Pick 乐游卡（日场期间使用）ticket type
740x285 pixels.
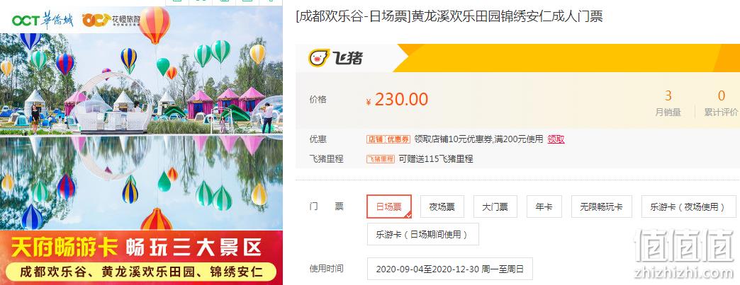[423, 234]
